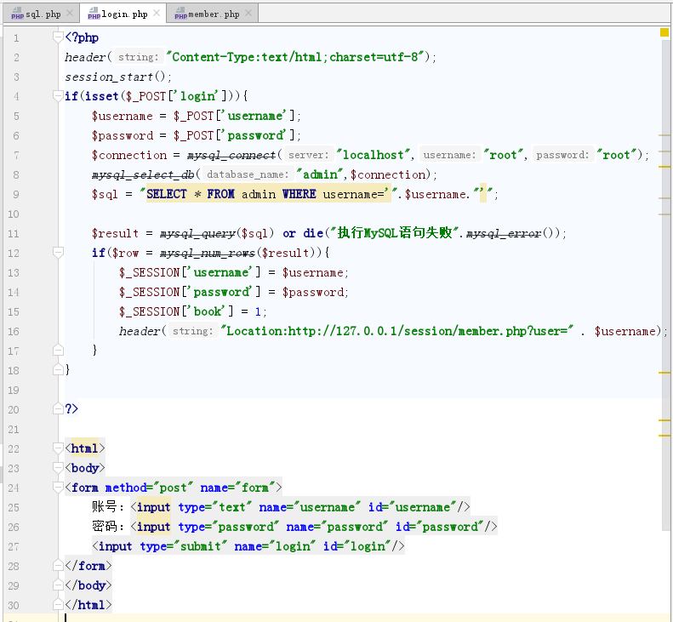Click line number 11 in gutter
The width and height of the screenshot is (673, 622).
click(x=14, y=233)
